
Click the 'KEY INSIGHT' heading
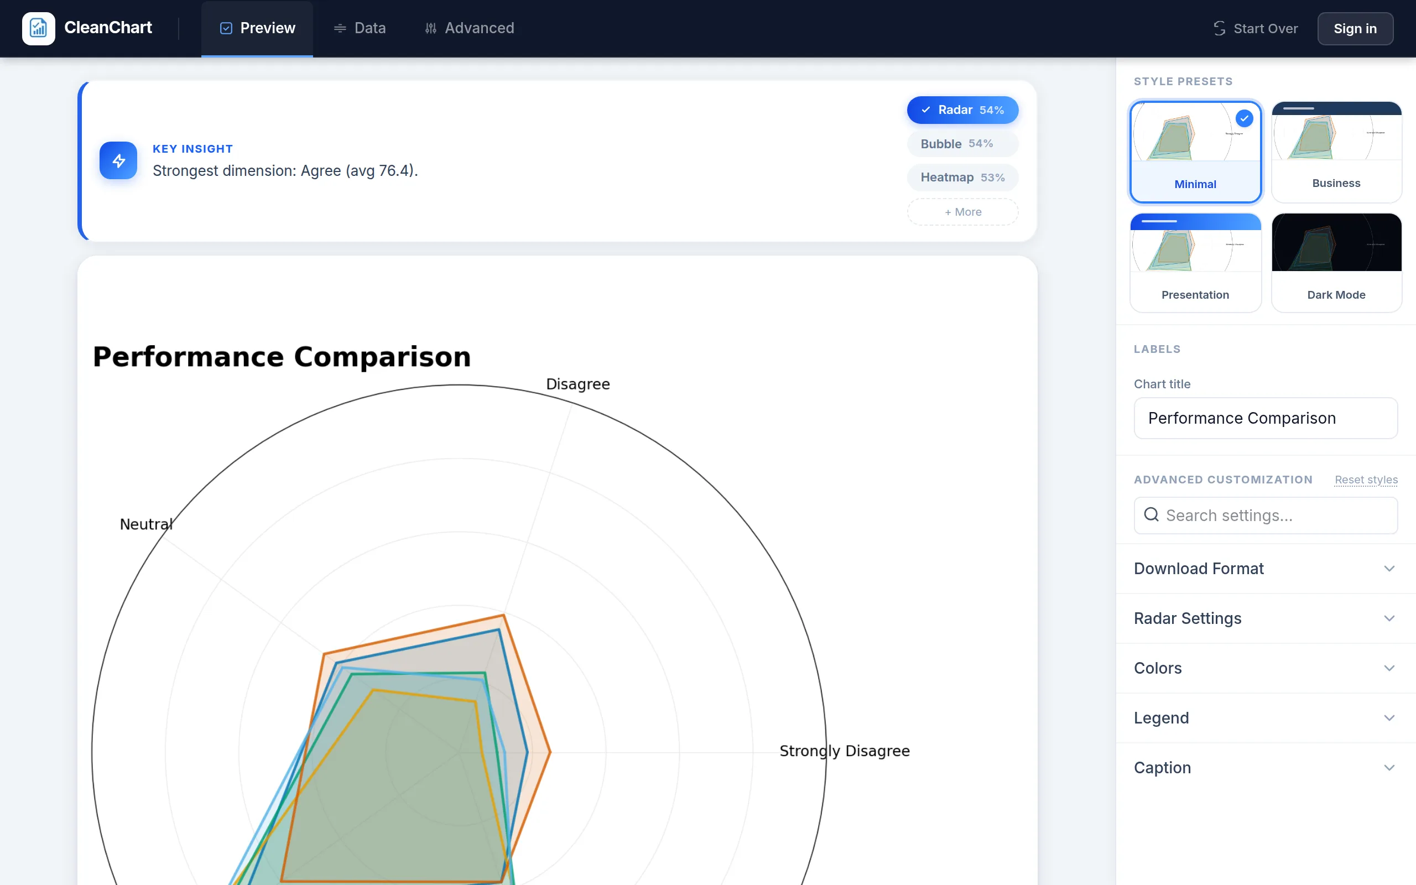[192, 149]
